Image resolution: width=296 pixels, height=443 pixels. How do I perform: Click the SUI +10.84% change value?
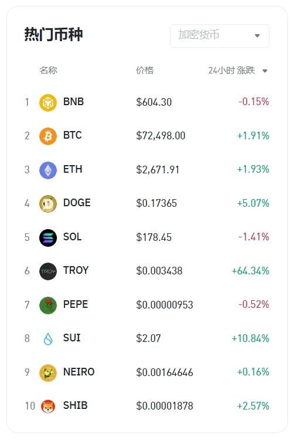click(250, 338)
